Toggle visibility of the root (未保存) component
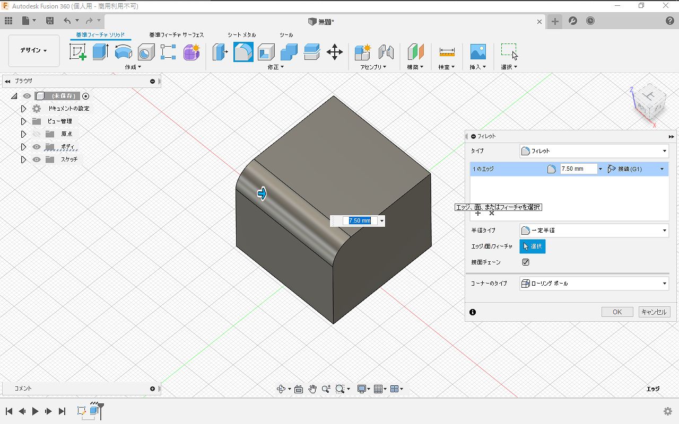 coord(27,96)
